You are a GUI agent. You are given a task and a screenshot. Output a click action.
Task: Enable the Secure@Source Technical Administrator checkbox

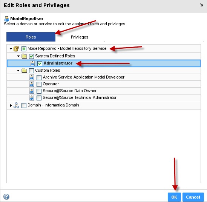(39, 98)
